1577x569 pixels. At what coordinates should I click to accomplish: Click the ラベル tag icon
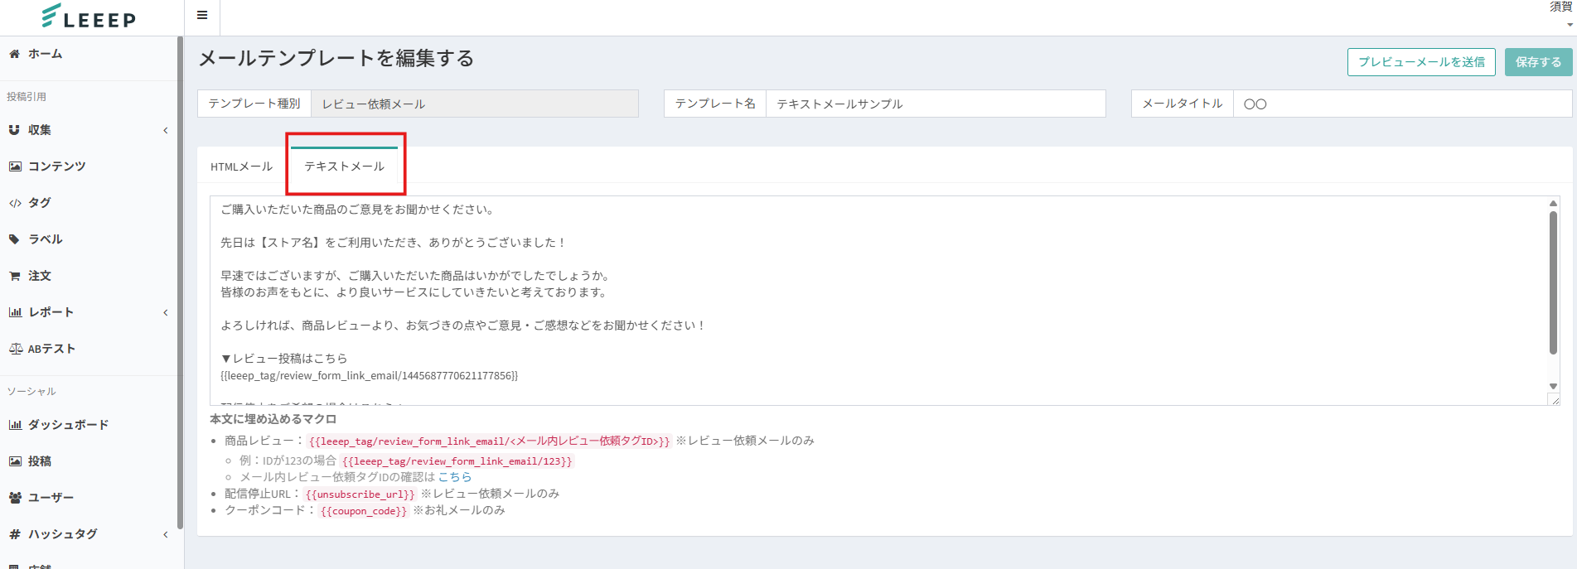pos(14,239)
